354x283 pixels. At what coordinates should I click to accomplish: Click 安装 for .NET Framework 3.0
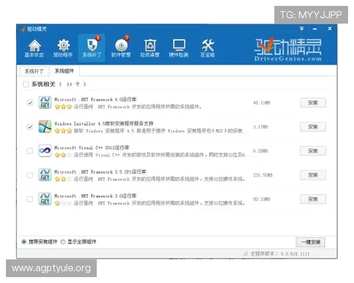click(313, 199)
